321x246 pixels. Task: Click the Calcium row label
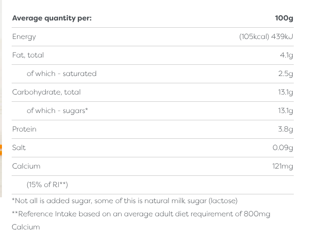(x=26, y=166)
